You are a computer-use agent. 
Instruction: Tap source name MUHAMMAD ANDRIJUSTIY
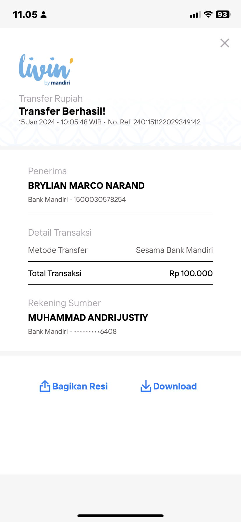click(88, 318)
